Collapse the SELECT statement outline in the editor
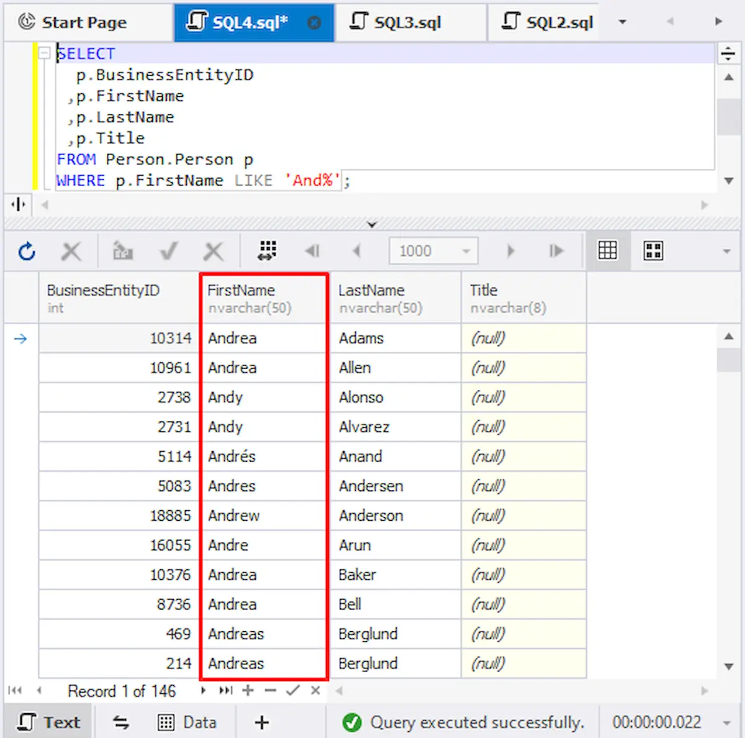This screenshot has width=745, height=738. pyautogui.click(x=43, y=53)
